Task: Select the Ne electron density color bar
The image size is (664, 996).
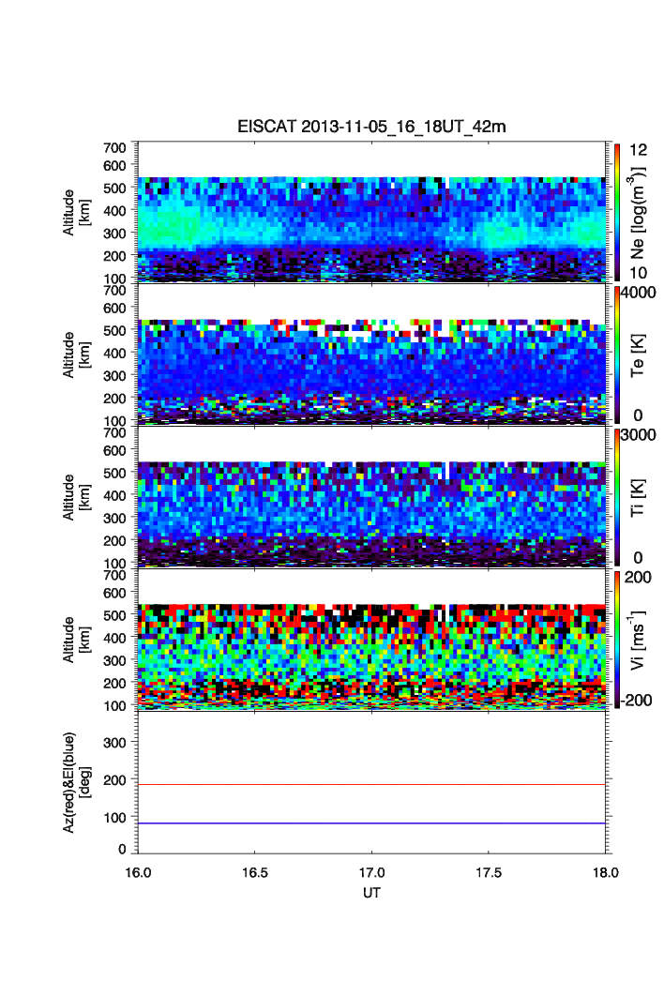Action: click(617, 212)
